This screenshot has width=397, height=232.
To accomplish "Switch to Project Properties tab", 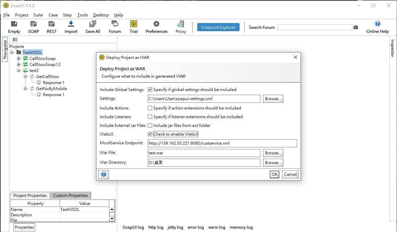I will 30,195.
